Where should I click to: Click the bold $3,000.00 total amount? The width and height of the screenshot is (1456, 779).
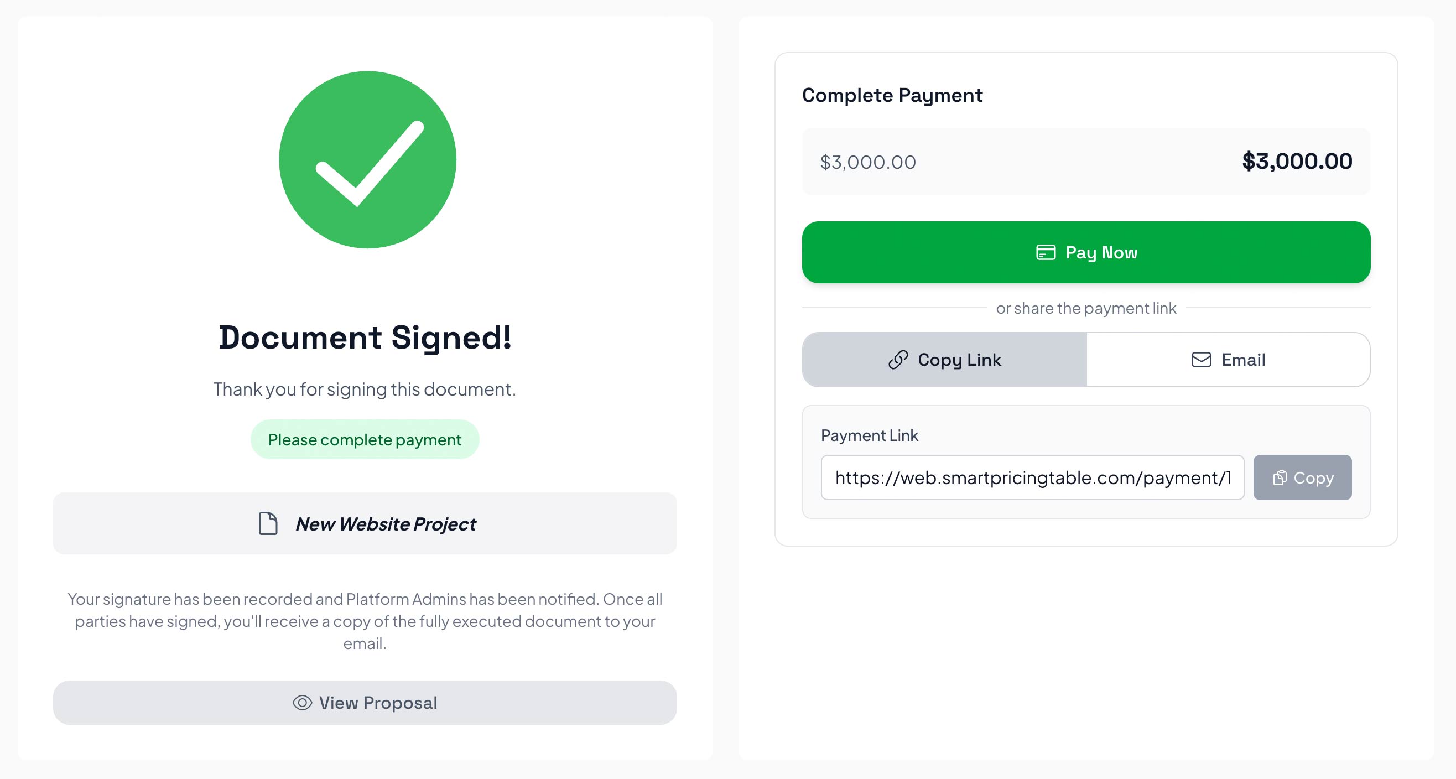1296,161
